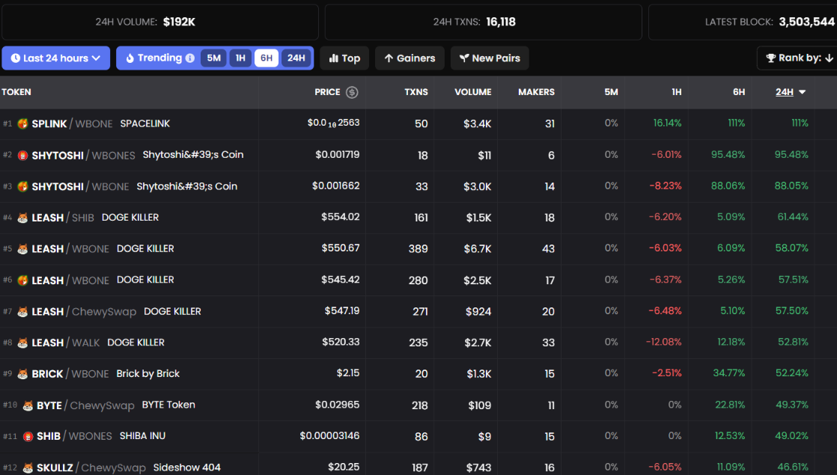Open the BRICK / WBONE pair
Viewport: 837px width, 475px height.
[x=70, y=374]
